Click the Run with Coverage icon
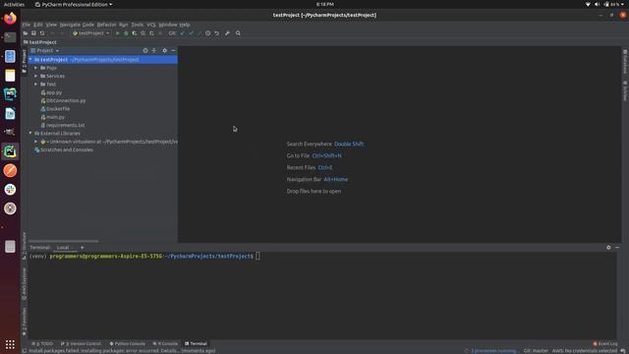Screen dimensions: 629x354 [135, 33]
